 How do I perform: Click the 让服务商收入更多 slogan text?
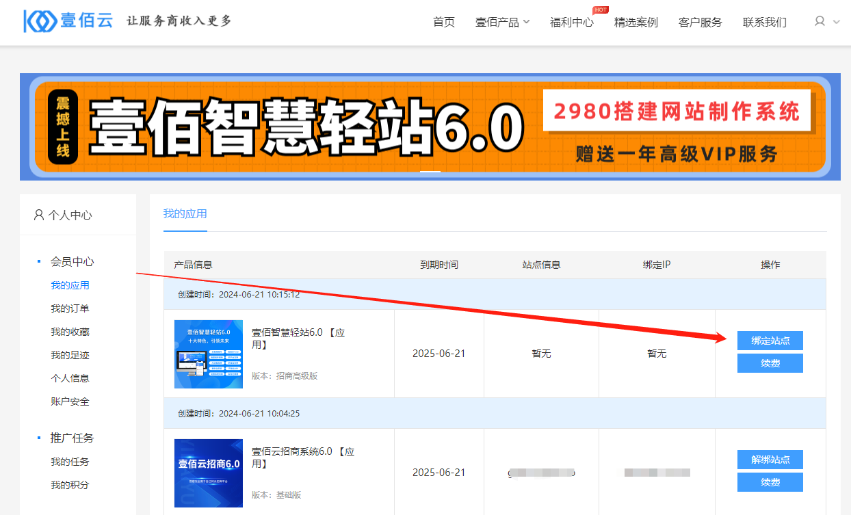179,21
